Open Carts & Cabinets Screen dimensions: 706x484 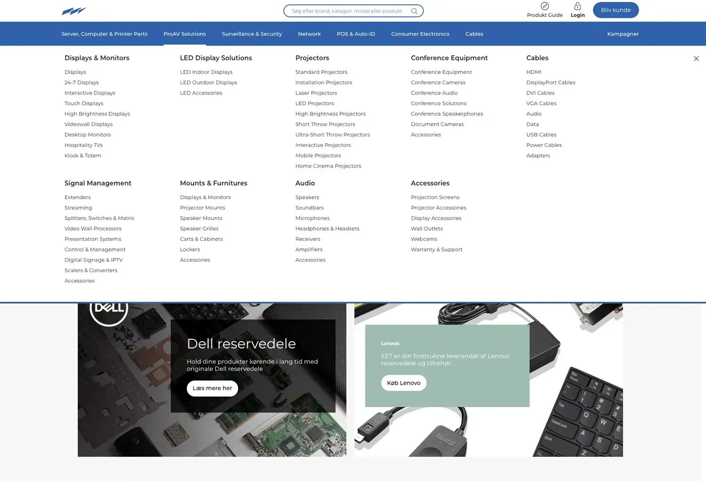click(201, 239)
